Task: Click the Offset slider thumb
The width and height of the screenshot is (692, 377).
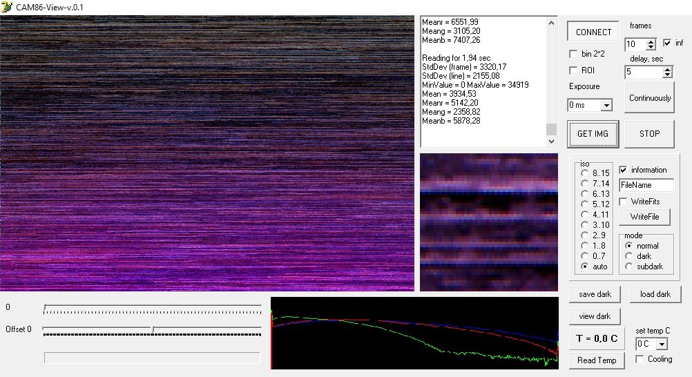Action: point(153,329)
